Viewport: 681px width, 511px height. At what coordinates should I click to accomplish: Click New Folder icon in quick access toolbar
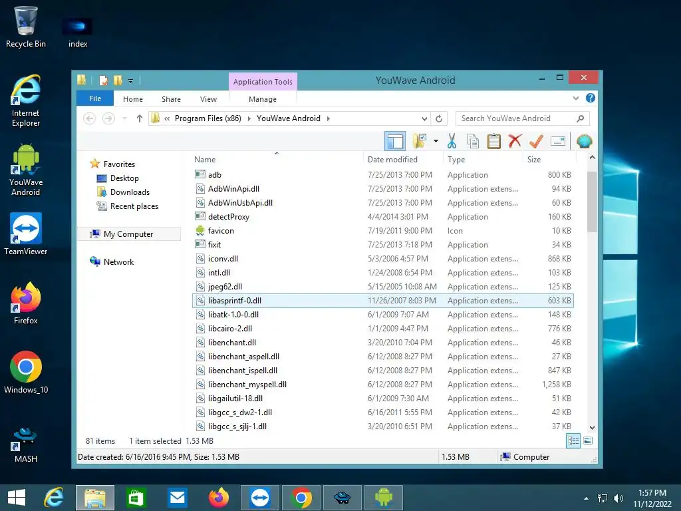pyautogui.click(x=117, y=81)
